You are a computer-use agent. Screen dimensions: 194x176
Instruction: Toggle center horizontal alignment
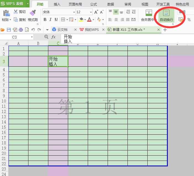116,20
